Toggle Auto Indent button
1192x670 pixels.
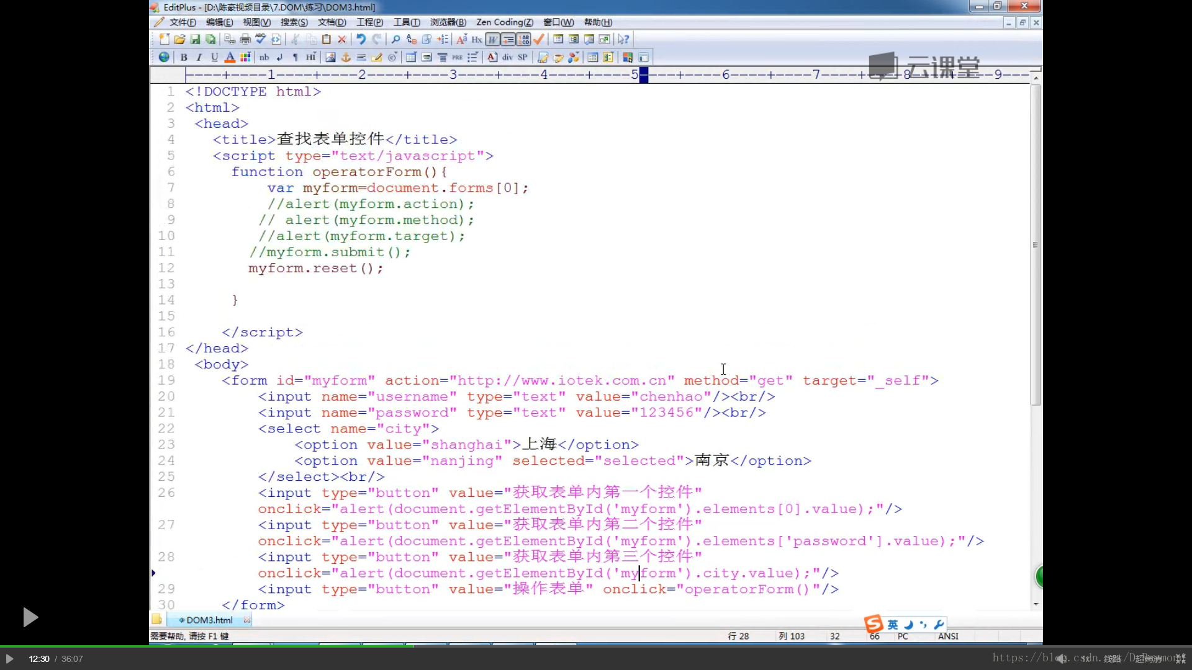[508, 39]
